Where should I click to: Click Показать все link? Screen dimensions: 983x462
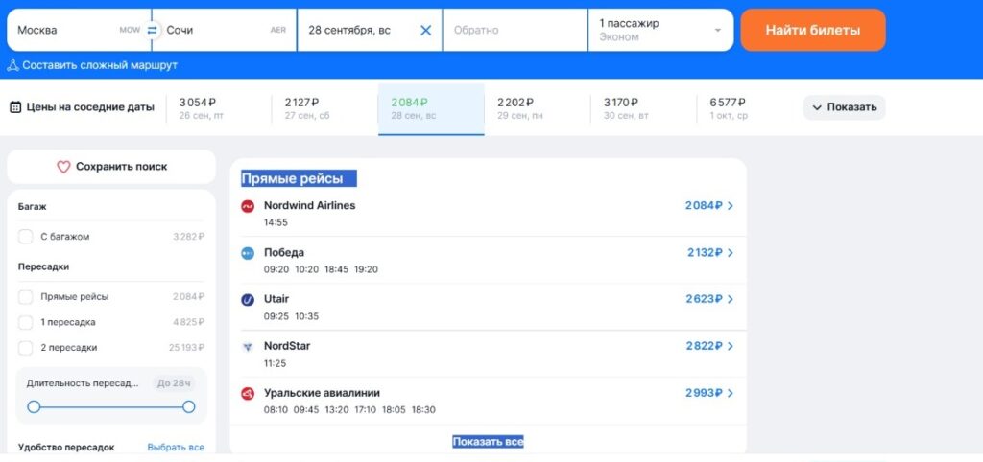488,441
